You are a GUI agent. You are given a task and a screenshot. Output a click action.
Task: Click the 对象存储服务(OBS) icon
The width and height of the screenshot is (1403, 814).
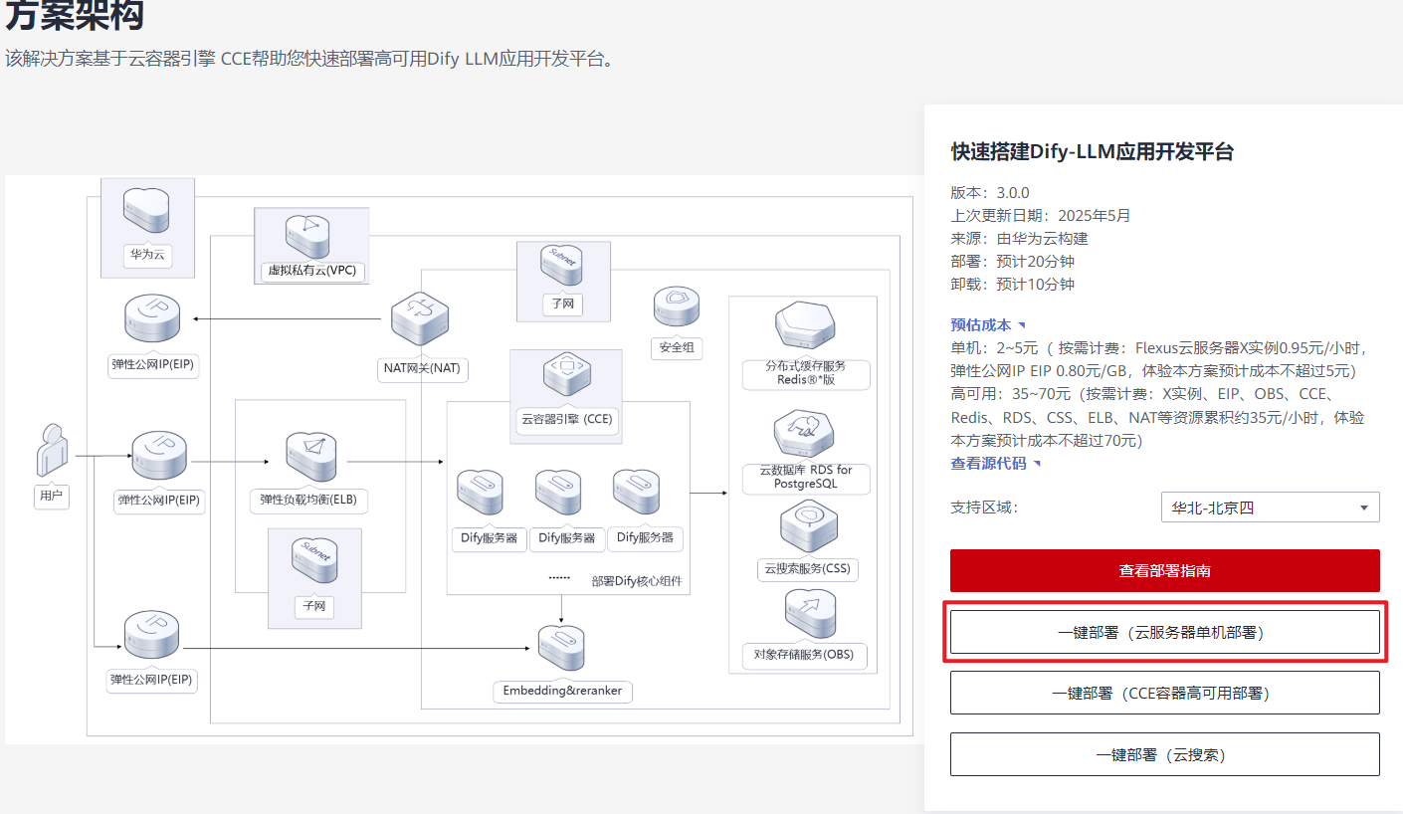coord(810,615)
